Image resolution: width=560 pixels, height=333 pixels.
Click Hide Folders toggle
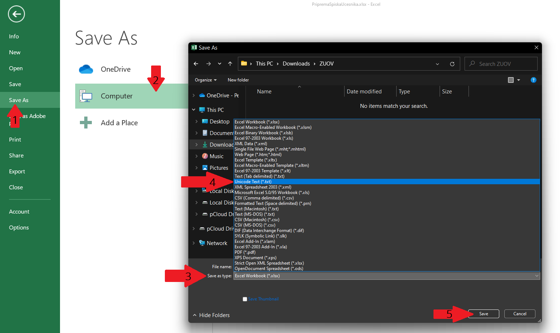point(211,315)
